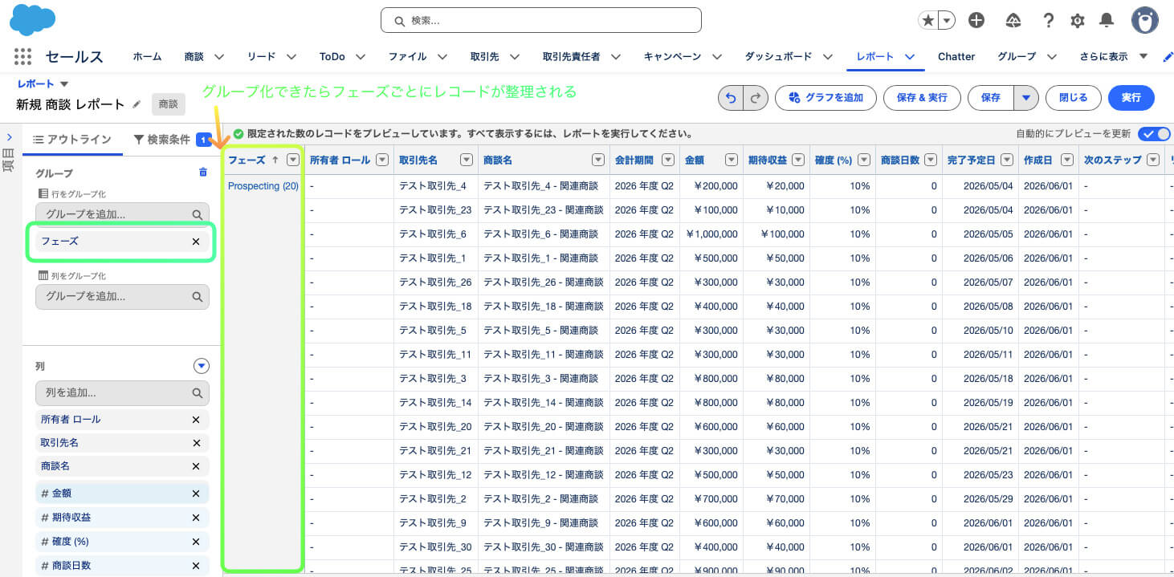This screenshot has height=577, width=1174.
Task: Open the 取引先名 column header menu
Action: tap(466, 160)
